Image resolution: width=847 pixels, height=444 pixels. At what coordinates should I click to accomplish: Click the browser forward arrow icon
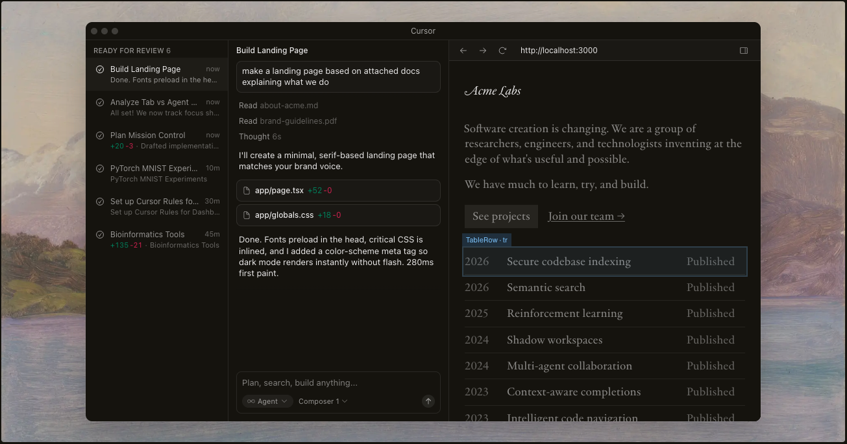tap(482, 51)
